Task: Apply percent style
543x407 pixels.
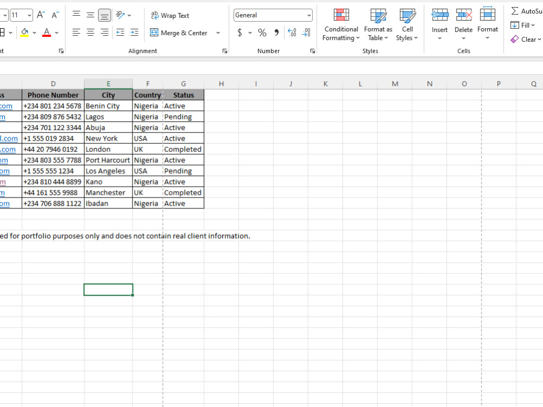Action: tap(262, 33)
